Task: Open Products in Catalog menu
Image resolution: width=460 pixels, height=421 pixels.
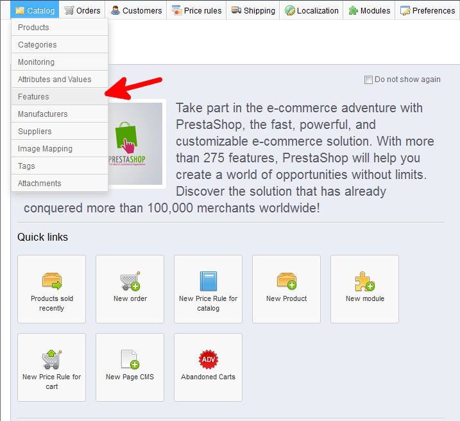Action: pyautogui.click(x=60, y=28)
